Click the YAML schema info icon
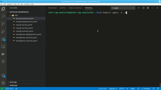The height and width of the screenshot is (90, 161). coord(138,88)
